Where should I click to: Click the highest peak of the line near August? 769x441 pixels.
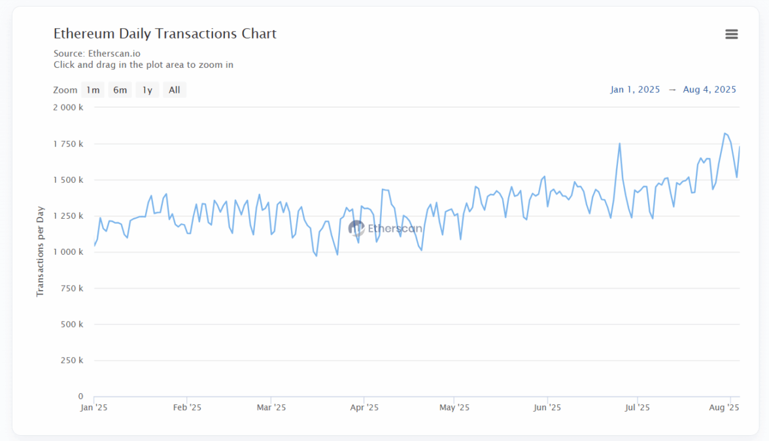(x=725, y=133)
